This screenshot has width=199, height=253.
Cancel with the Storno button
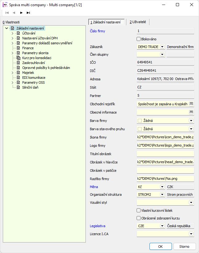click(x=184, y=247)
